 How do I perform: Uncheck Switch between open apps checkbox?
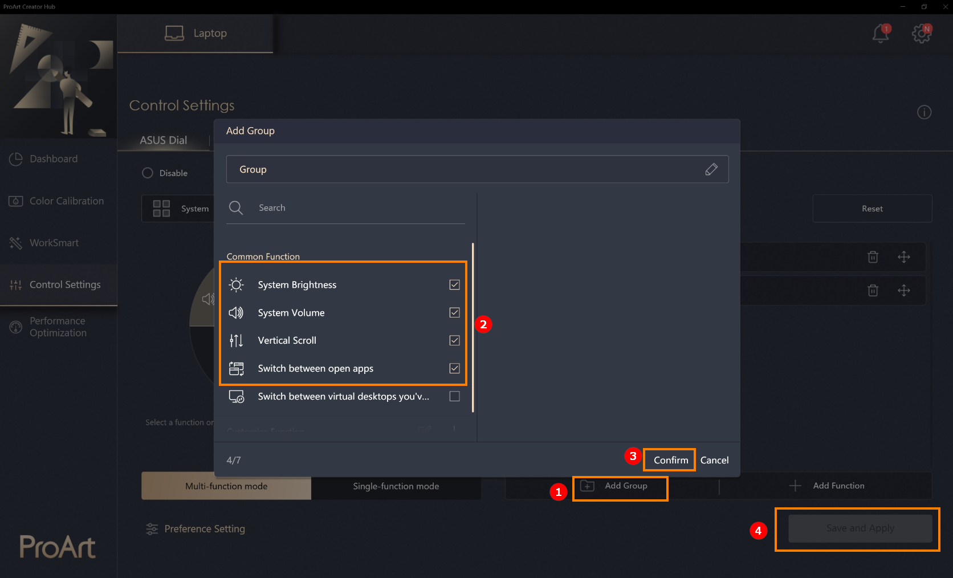click(454, 368)
